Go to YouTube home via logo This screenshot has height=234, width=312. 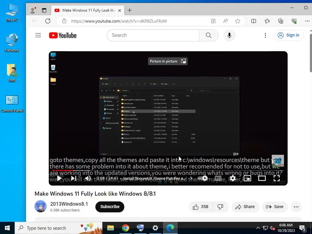[63, 35]
